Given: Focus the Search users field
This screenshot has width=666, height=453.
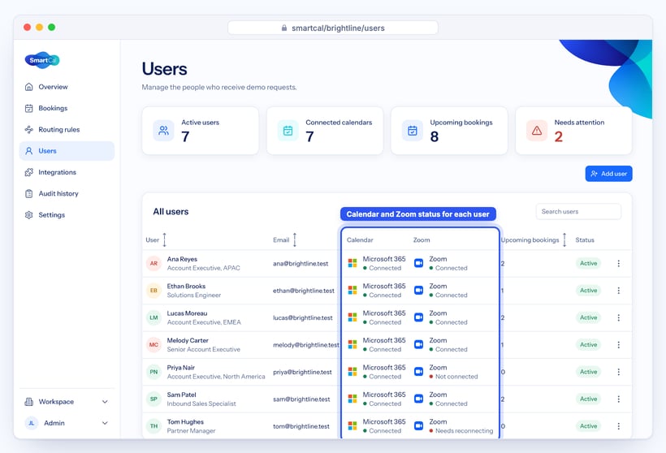Looking at the screenshot, I should coord(578,211).
